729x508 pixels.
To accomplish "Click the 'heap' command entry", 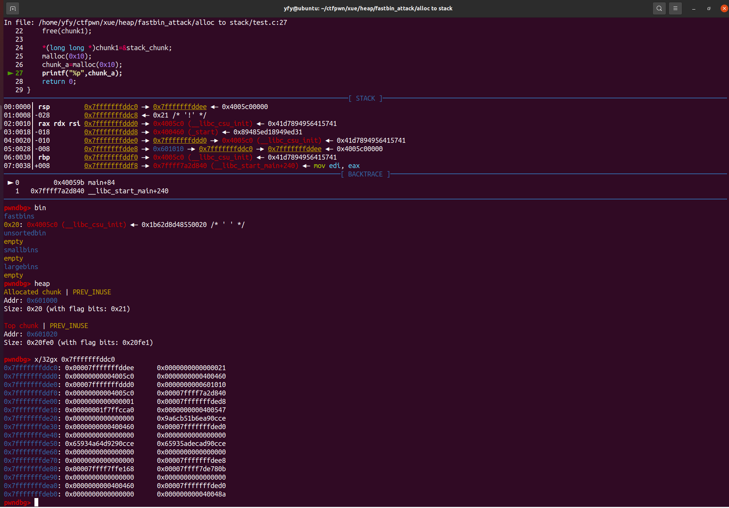I will coord(42,284).
